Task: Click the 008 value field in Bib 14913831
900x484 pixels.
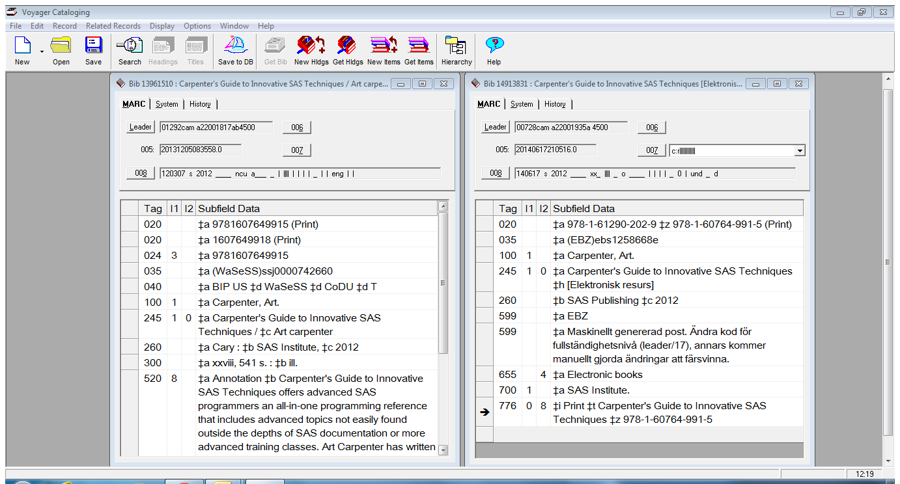Action: [x=654, y=174]
